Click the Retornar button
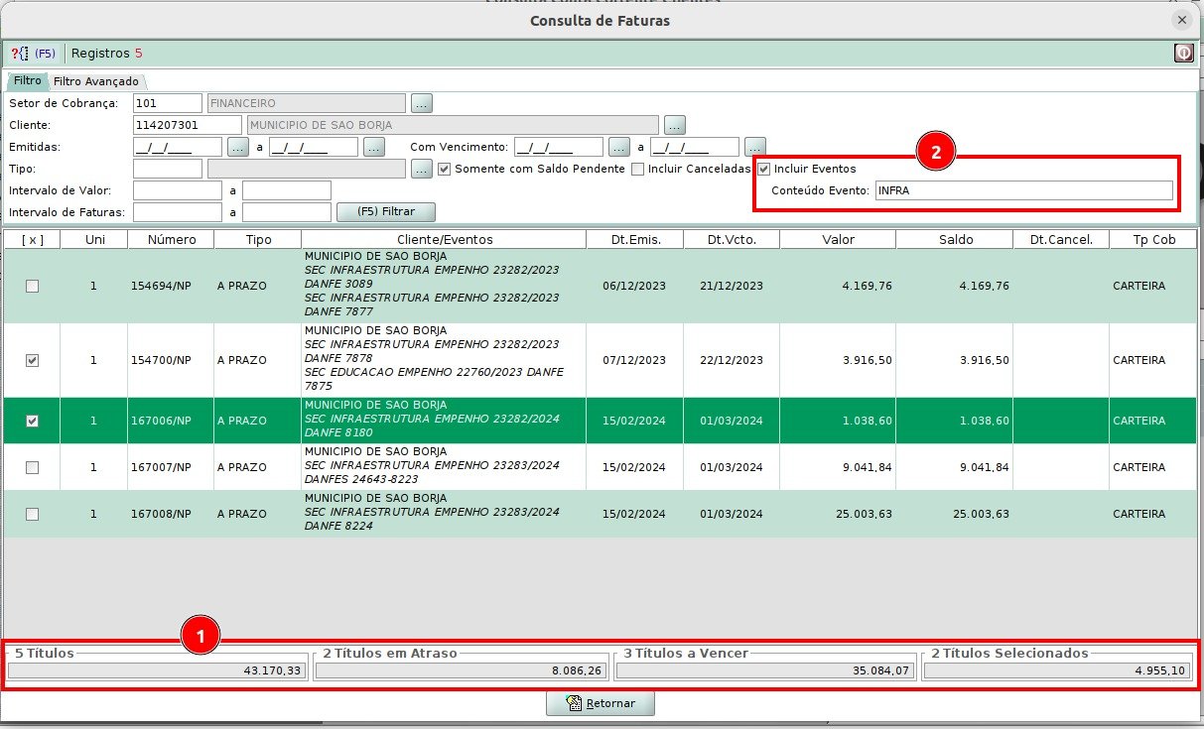The image size is (1204, 729). tap(601, 703)
